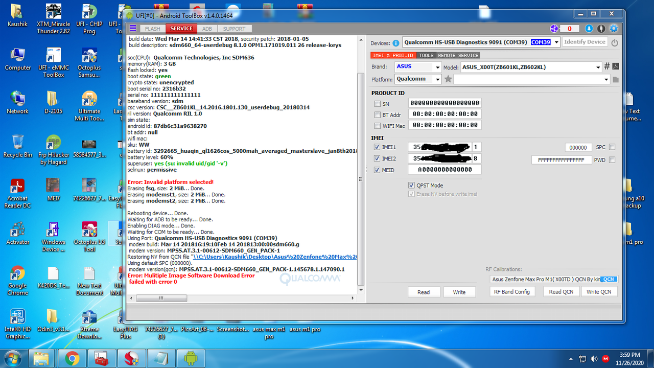Click the hash symbol icon next to Model
The width and height of the screenshot is (654, 368).
coord(607,66)
